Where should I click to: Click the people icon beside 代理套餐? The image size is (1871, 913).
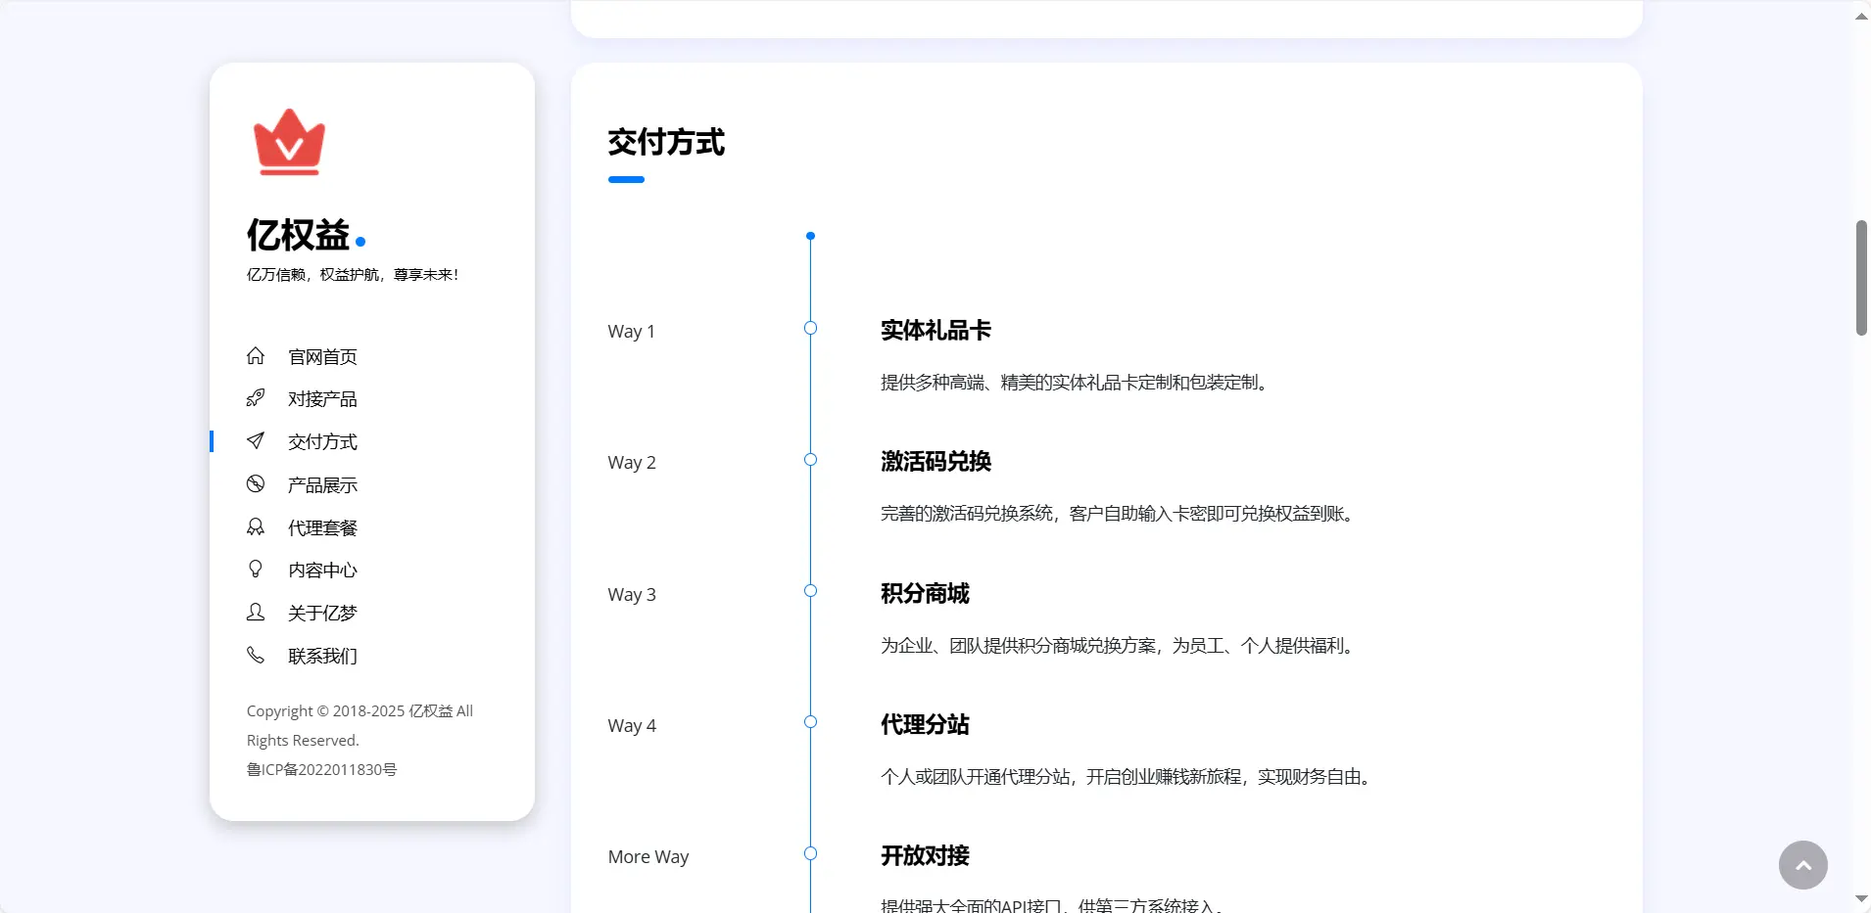click(256, 526)
